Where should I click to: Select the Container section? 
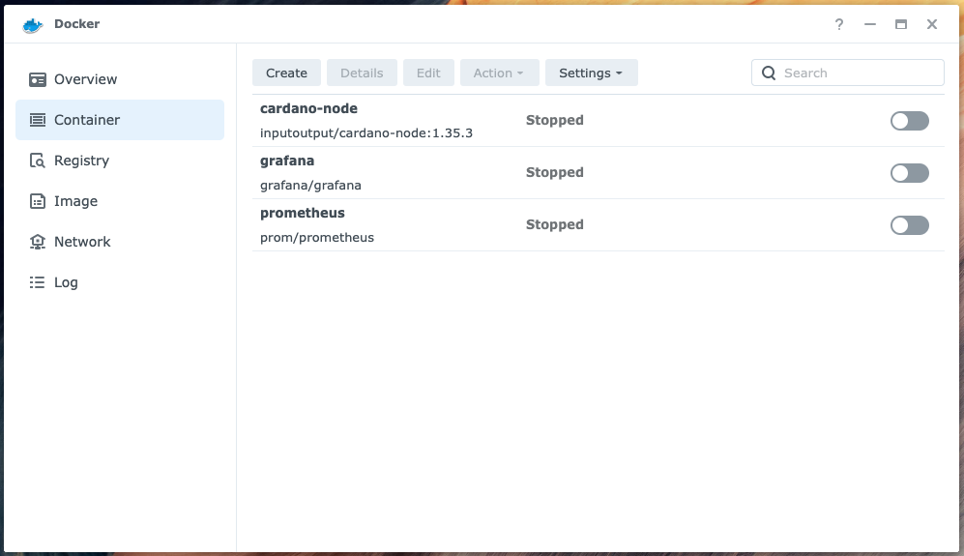[x=120, y=120]
